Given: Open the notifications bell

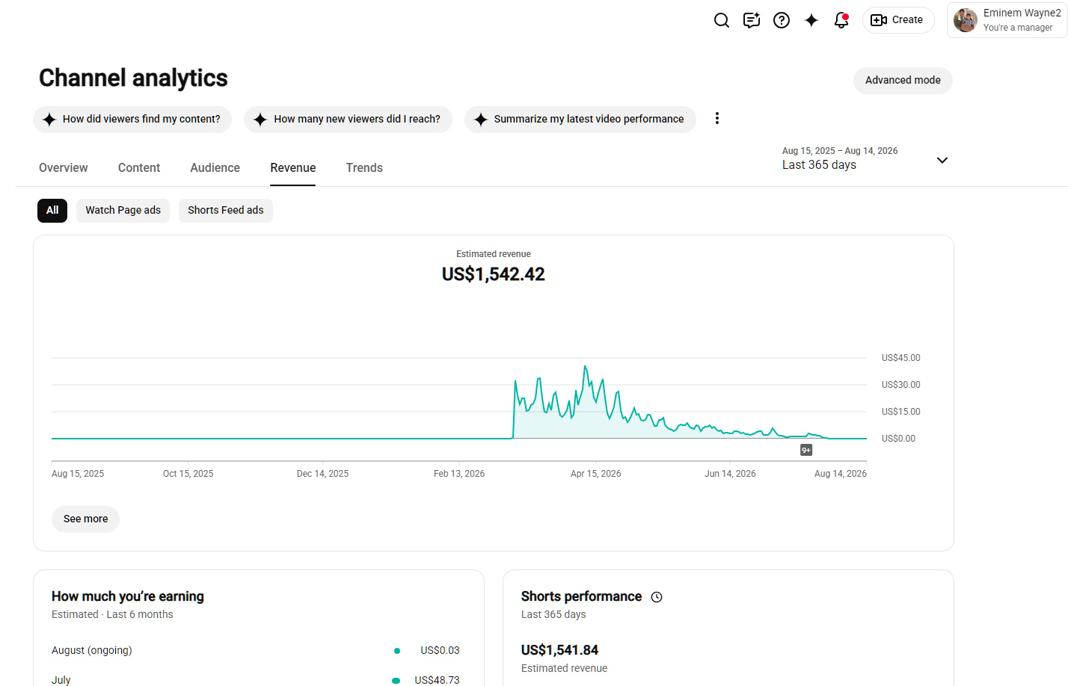Looking at the screenshot, I should coord(841,20).
